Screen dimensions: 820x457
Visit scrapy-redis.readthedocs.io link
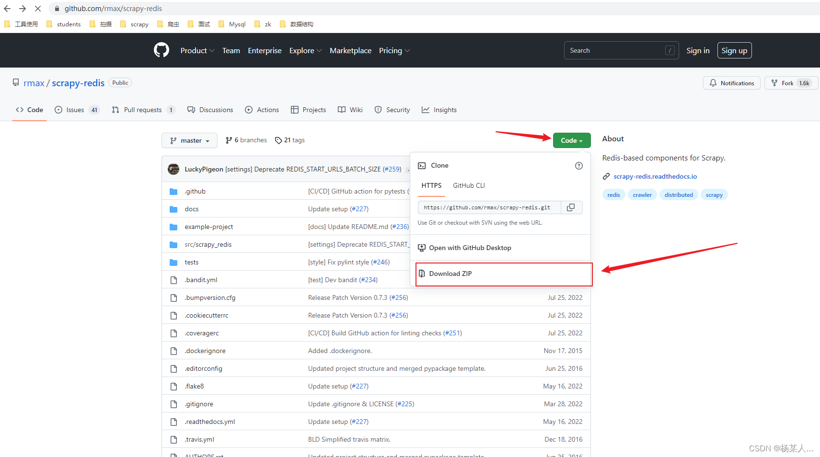655,176
